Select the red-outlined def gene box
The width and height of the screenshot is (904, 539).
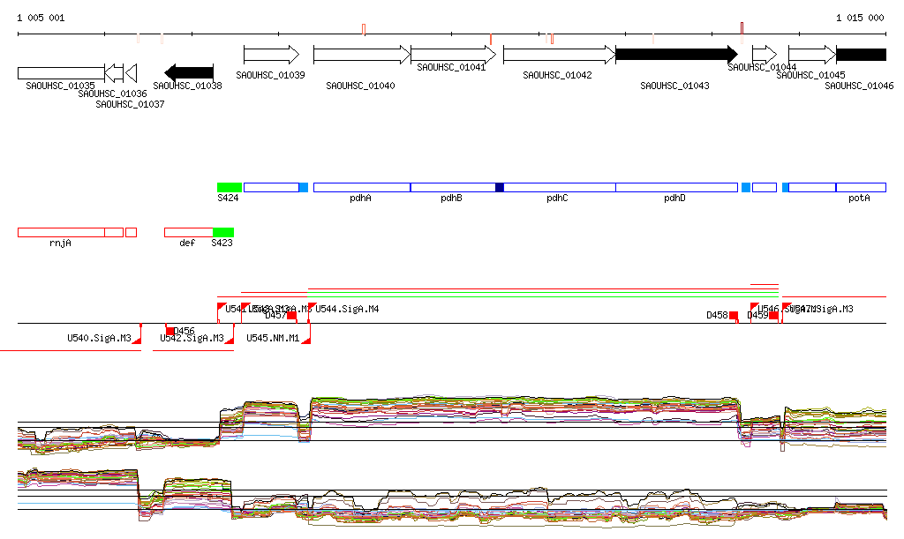[x=188, y=232]
